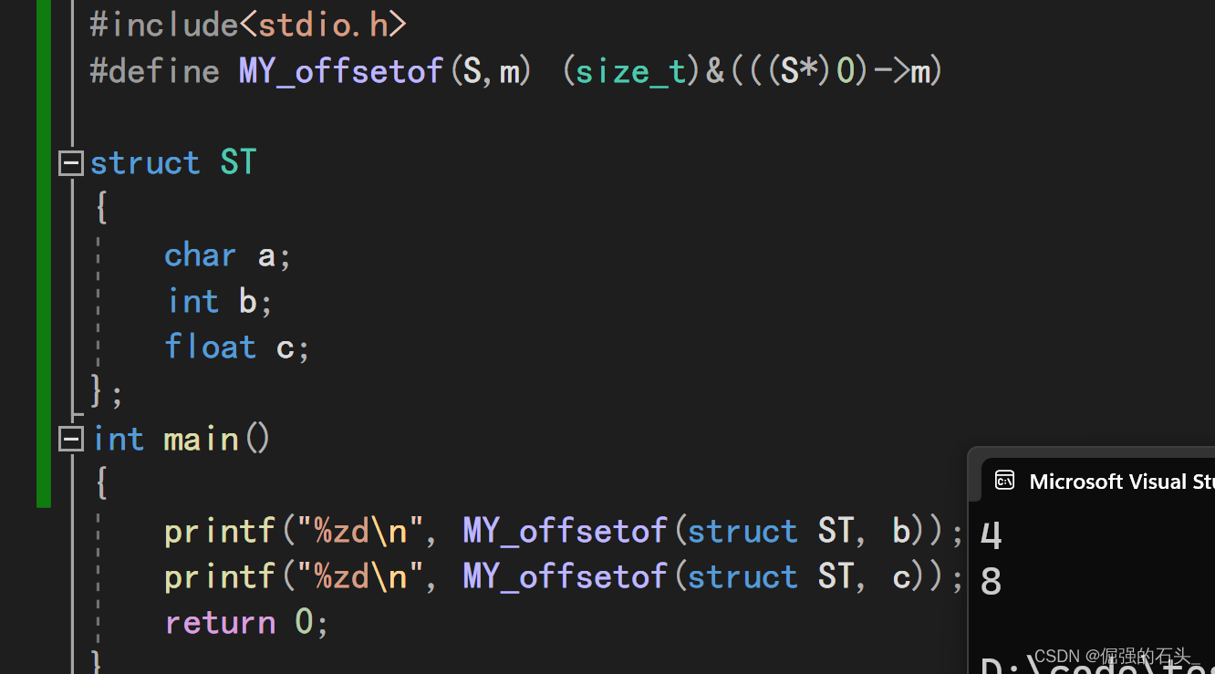Collapse the struct ST code block
The image size is (1215, 674).
(70, 163)
